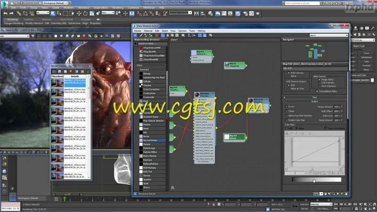Click the top thumbnail in Render History
Image resolution: width=377 pixels, height=212 pixels.
click(57, 83)
